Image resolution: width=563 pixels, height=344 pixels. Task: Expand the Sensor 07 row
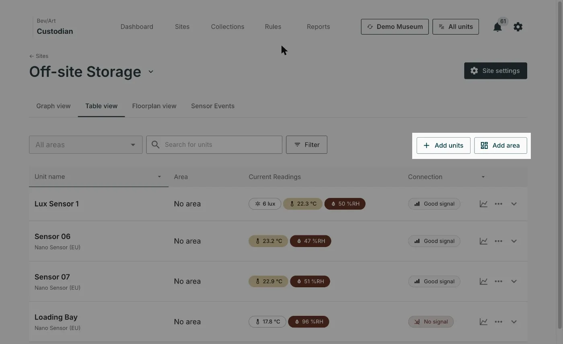514,281
